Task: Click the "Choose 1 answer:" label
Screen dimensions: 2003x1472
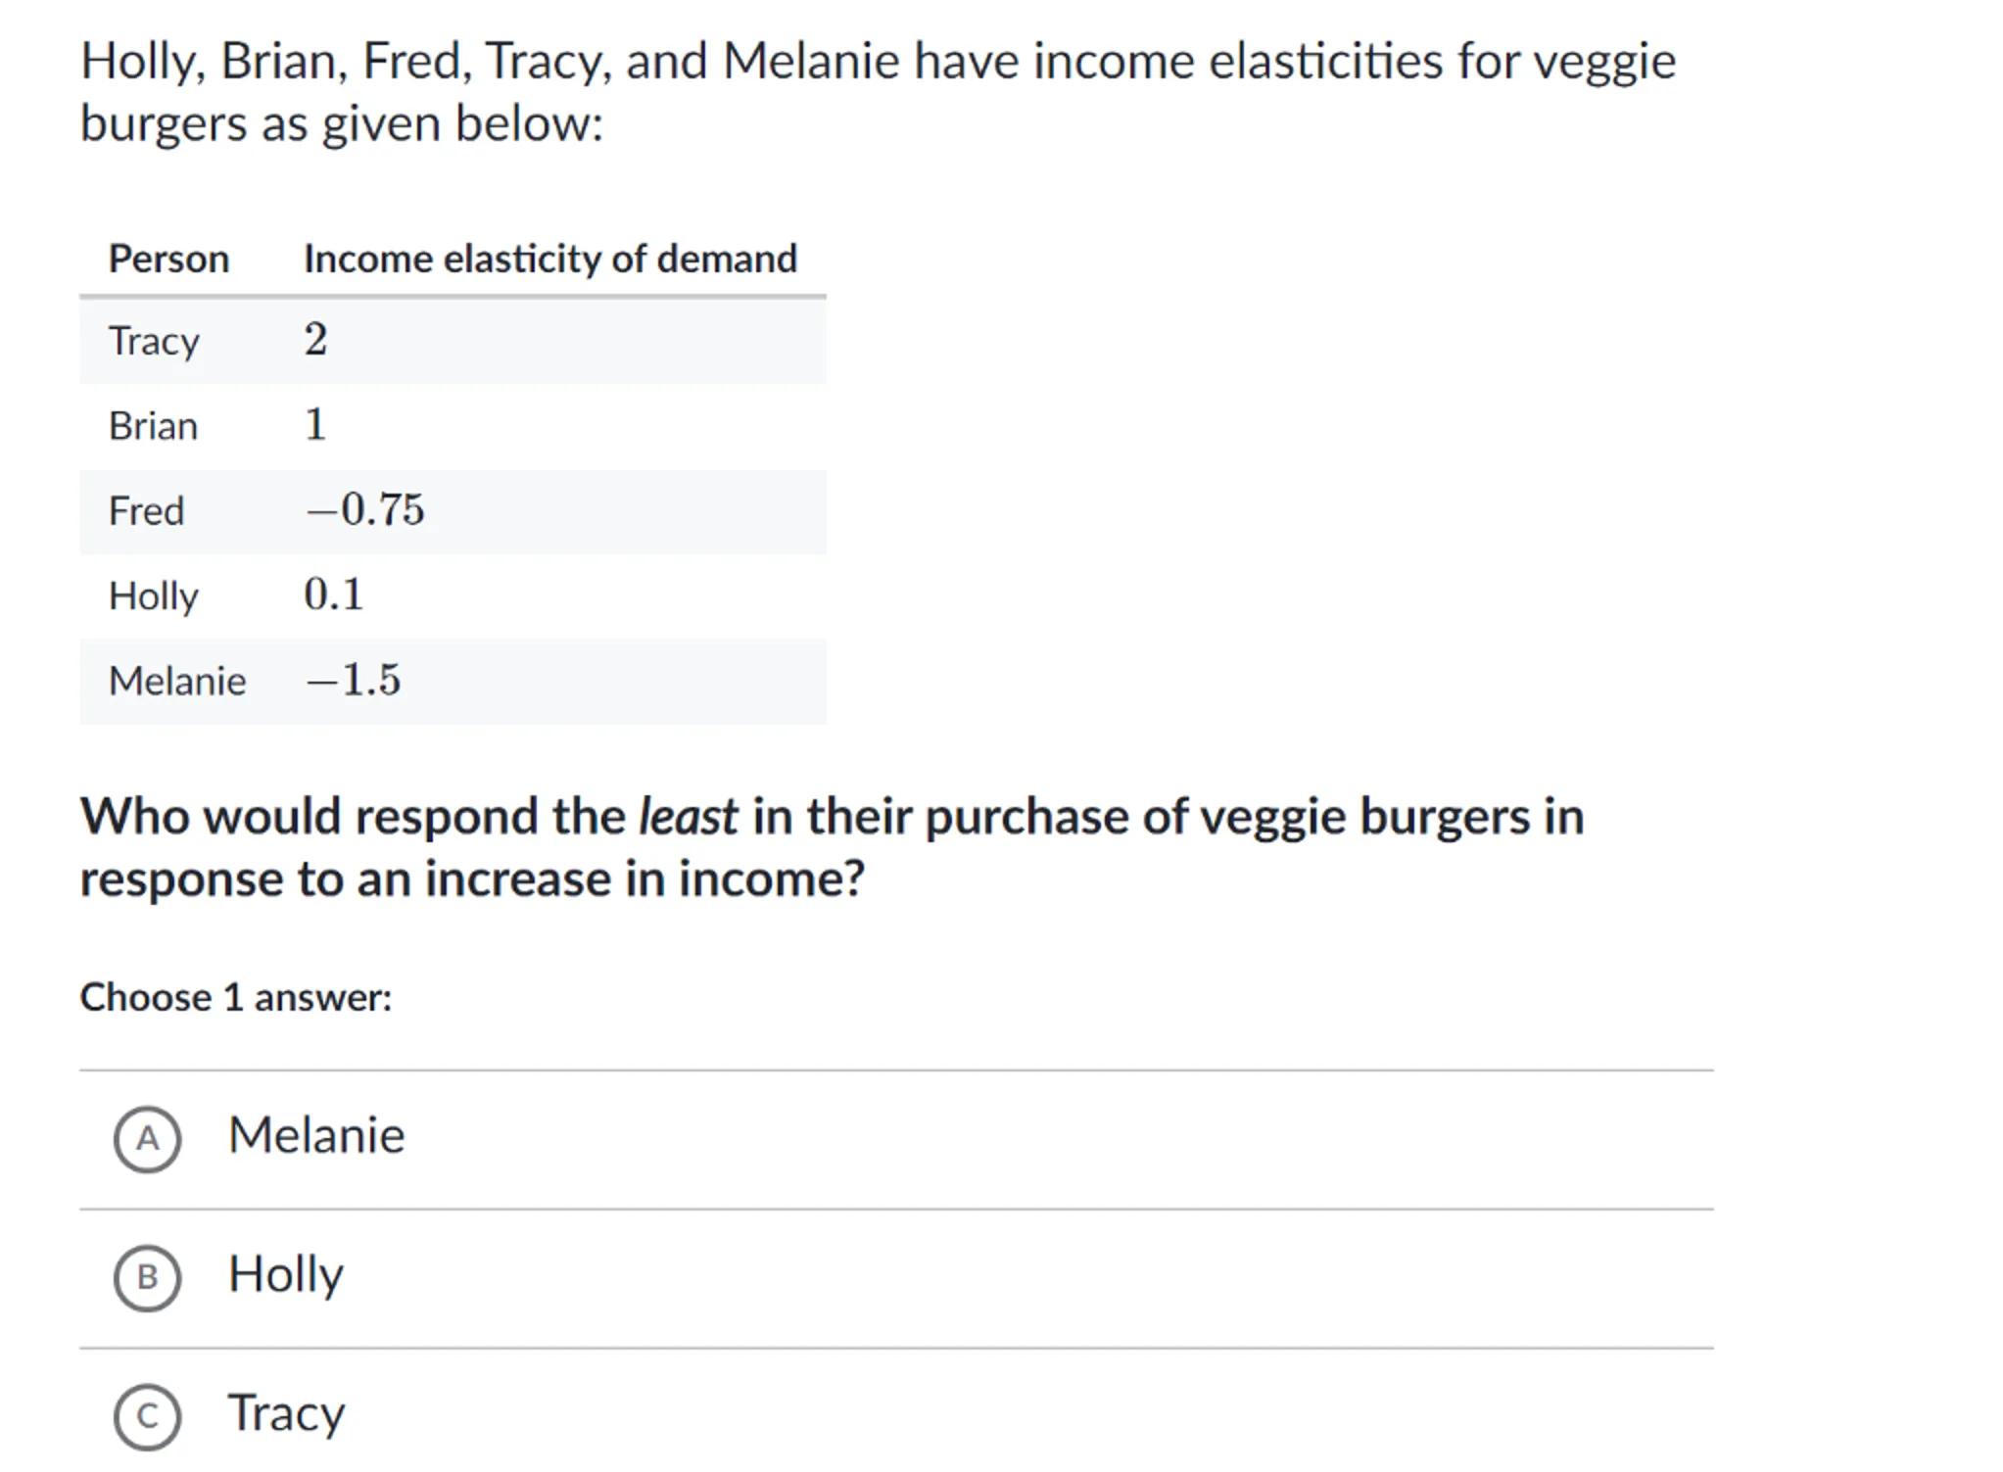Action: pyautogui.click(x=236, y=998)
